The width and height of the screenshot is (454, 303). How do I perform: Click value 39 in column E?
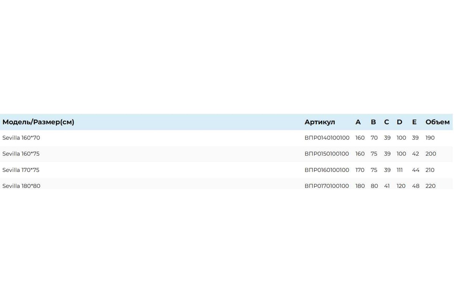[415, 138]
